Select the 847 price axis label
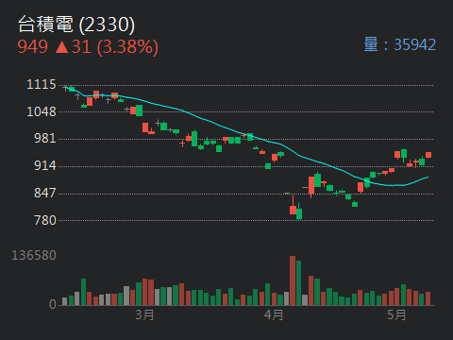The width and height of the screenshot is (453, 340). (45, 193)
